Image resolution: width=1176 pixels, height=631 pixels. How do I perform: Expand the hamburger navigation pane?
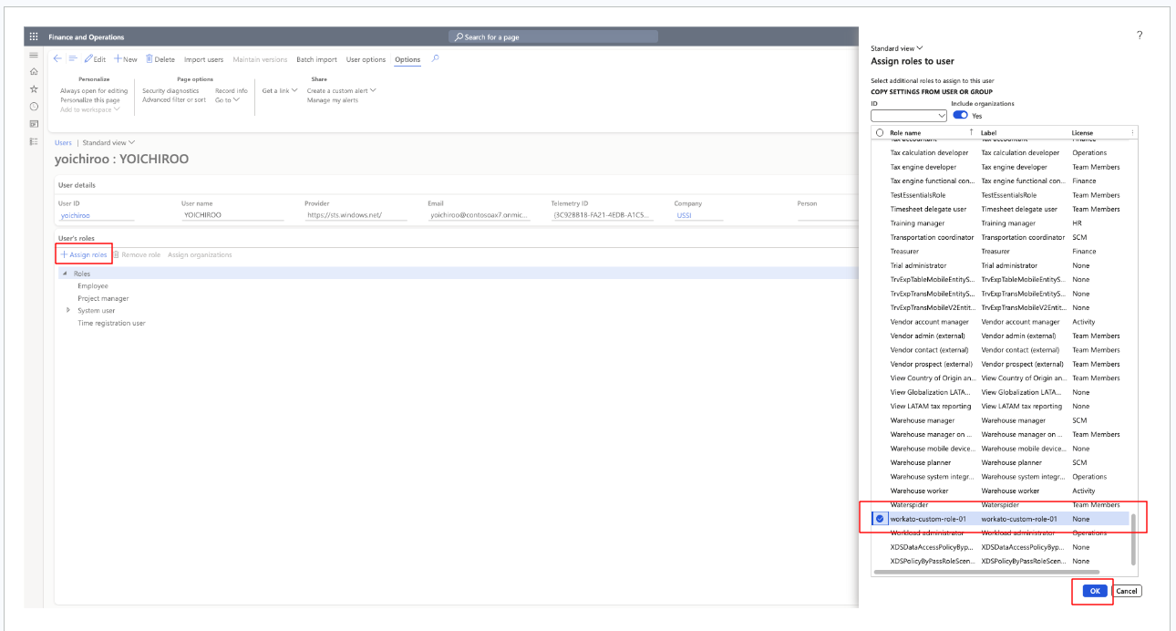(x=34, y=56)
